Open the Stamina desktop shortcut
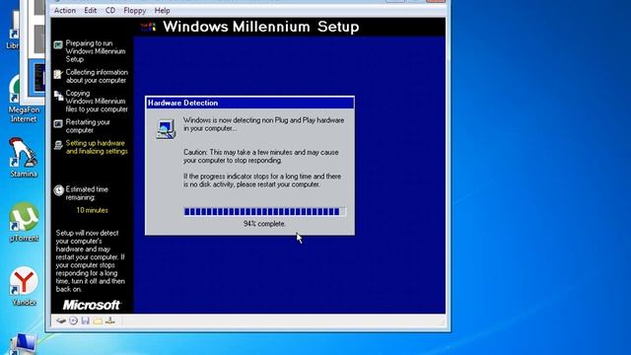 pyautogui.click(x=24, y=158)
